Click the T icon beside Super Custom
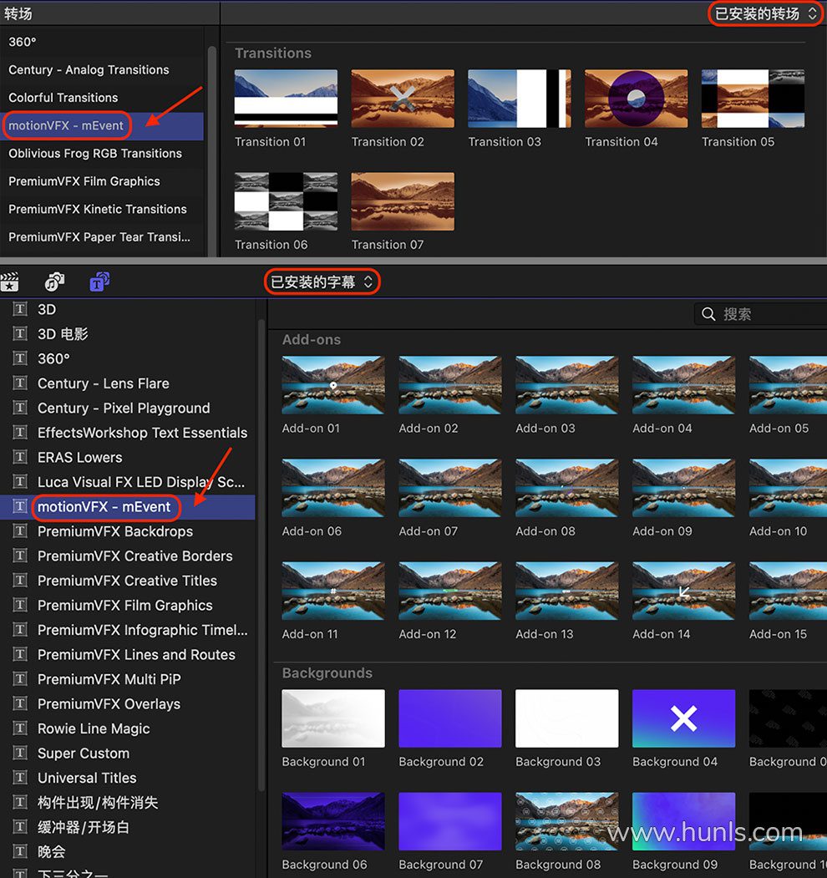This screenshot has height=878, width=827. point(20,753)
